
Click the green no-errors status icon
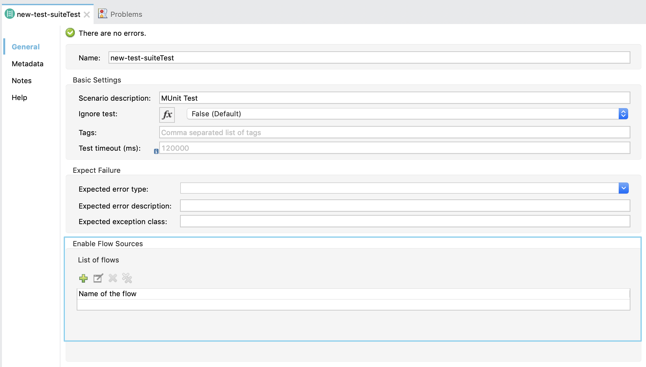[x=70, y=33]
